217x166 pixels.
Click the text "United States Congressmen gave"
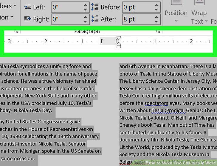click(43, 122)
